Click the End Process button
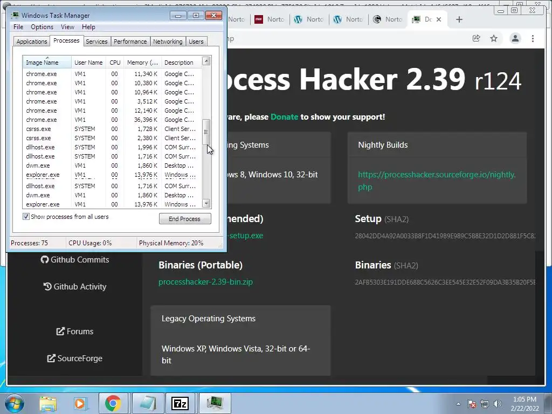The image size is (552, 414). coord(185,219)
